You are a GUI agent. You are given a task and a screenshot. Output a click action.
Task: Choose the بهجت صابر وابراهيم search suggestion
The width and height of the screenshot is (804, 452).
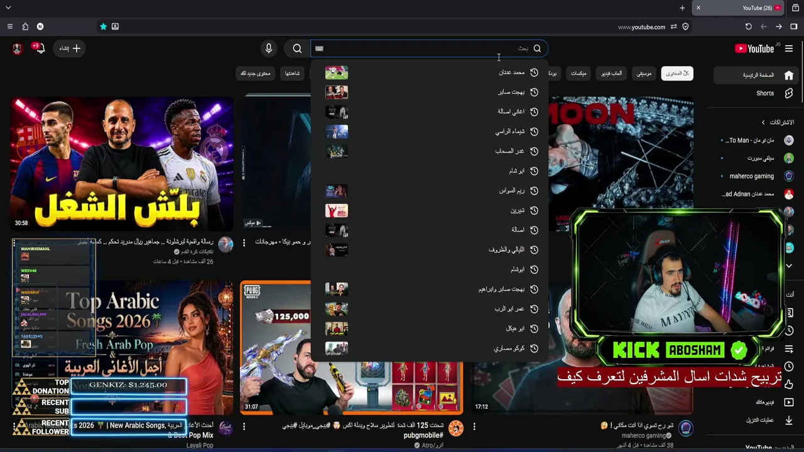(429, 289)
